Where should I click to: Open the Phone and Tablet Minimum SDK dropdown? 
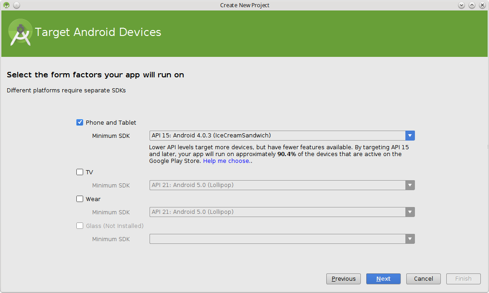(x=282, y=136)
